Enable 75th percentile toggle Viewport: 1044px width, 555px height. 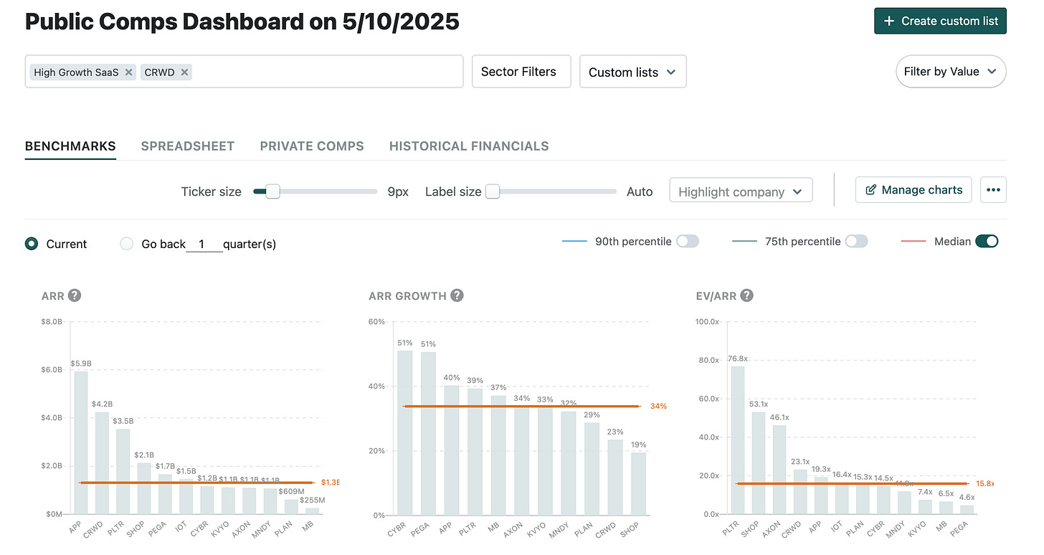856,242
